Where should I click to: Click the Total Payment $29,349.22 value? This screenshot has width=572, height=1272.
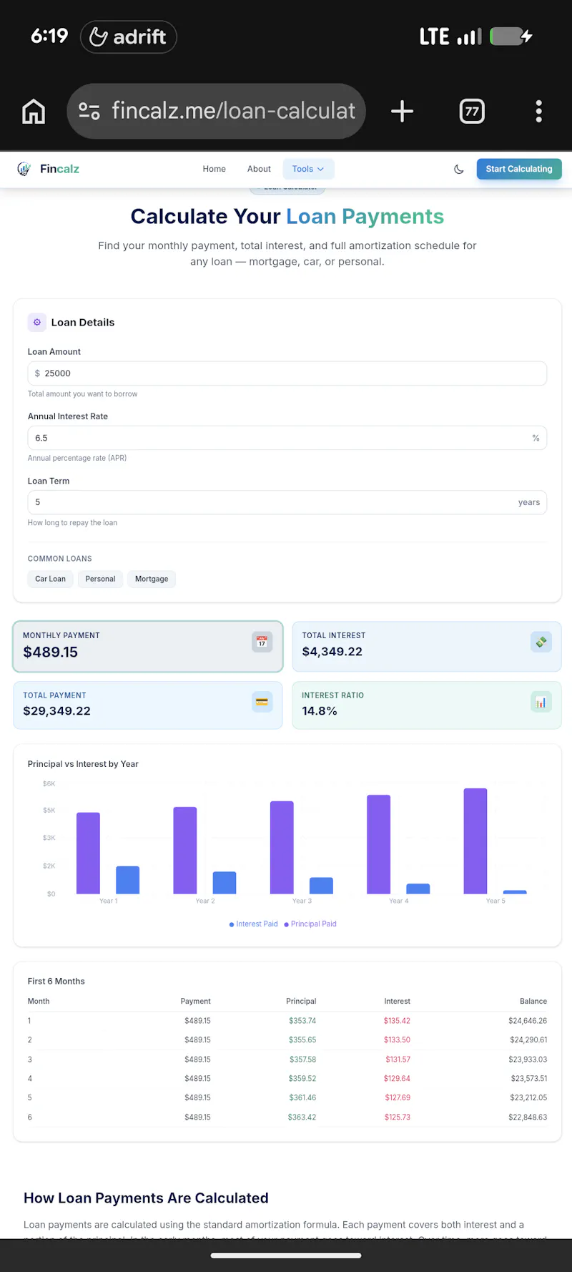click(56, 711)
